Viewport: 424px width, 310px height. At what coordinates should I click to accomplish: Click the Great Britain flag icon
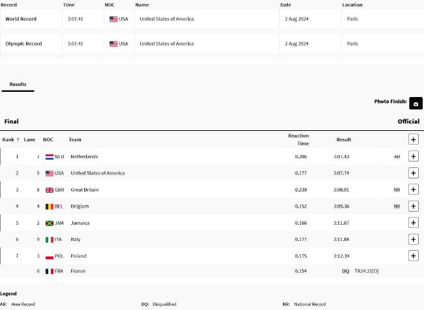(50, 190)
